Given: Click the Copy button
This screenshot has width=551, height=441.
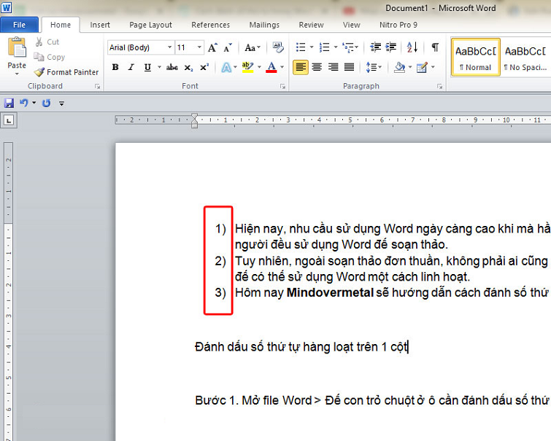Looking at the screenshot, I should (55, 57).
